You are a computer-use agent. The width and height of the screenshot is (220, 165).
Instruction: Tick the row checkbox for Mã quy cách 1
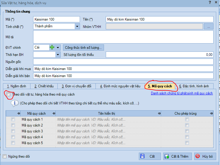pos(13,119)
